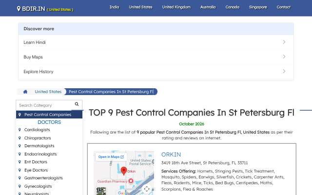
Task: Open the ORKIN business listing title
Action: point(171,155)
